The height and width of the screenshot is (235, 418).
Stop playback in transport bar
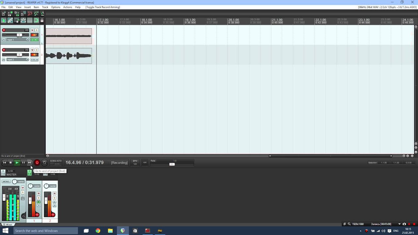click(10, 163)
